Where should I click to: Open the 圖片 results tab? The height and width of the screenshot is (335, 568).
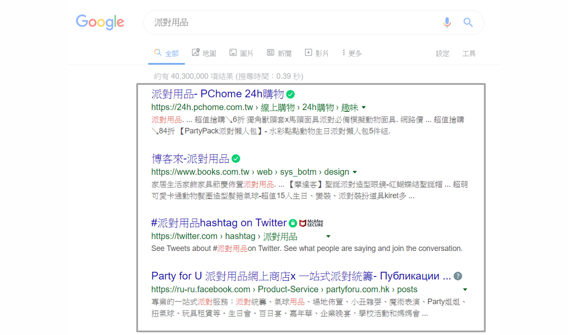[x=241, y=53]
